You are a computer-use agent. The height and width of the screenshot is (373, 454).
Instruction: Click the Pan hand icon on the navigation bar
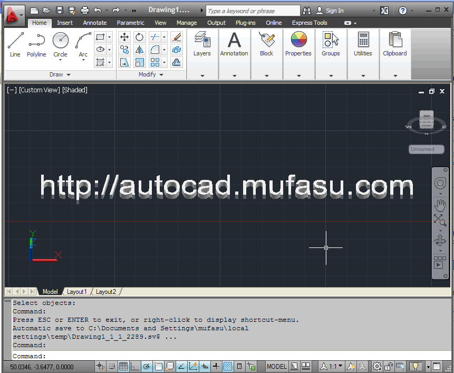tap(440, 206)
